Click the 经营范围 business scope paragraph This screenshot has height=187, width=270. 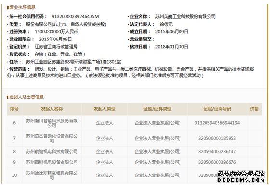[x=130, y=72]
